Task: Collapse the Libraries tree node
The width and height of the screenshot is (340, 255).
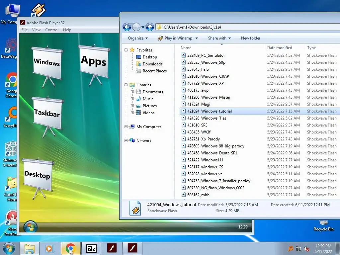Action: 126,85
